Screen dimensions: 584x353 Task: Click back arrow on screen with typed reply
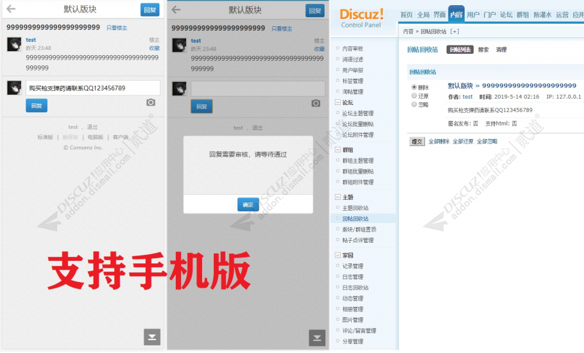[x=11, y=10]
